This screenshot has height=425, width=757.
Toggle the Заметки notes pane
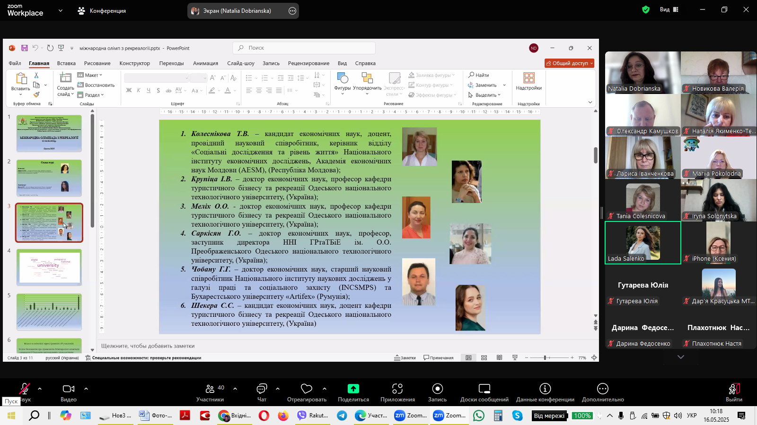click(x=405, y=358)
